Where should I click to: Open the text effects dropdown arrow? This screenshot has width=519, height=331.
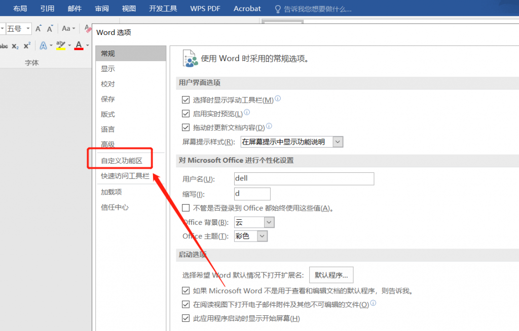coord(51,45)
